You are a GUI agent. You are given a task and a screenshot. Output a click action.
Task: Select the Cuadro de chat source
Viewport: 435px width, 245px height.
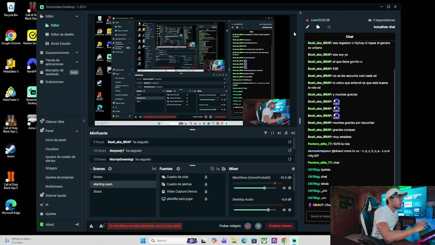[x=177, y=177]
